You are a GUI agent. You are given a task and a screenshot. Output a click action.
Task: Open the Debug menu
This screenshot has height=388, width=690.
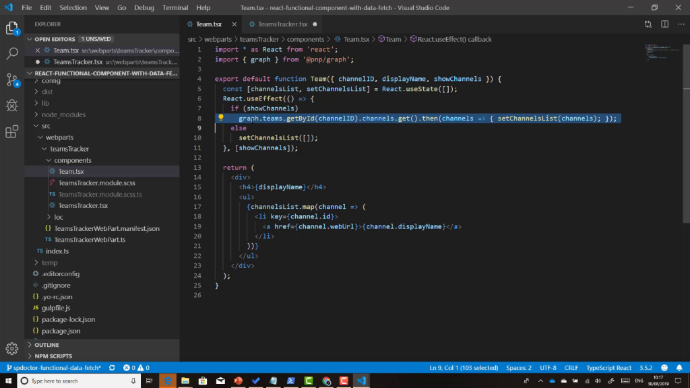144,7
